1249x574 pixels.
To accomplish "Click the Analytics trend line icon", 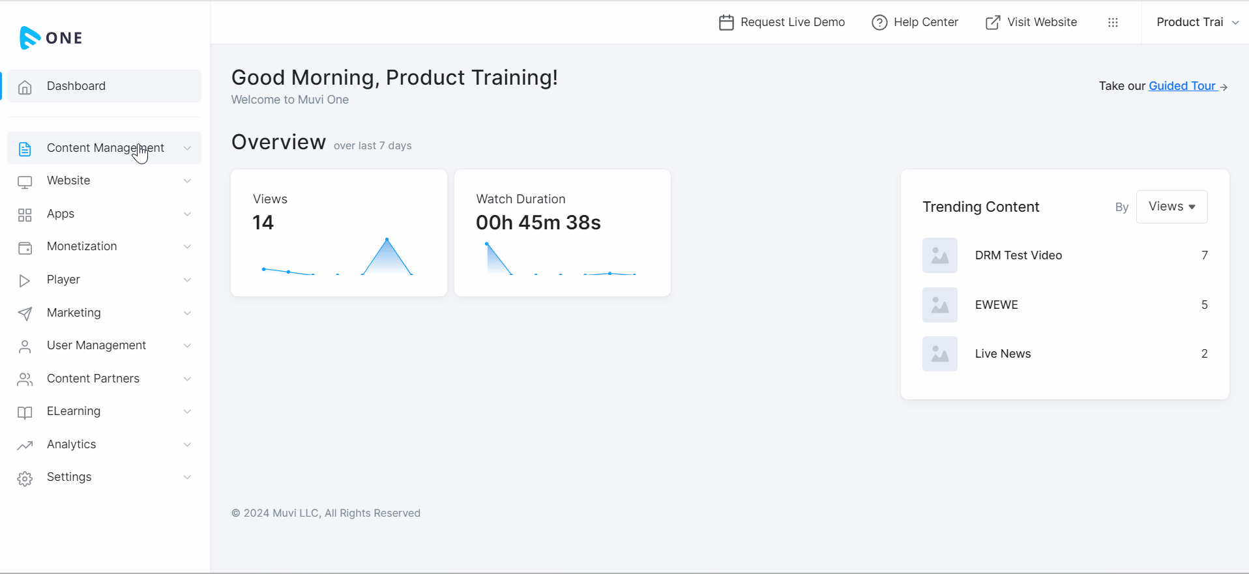I will (x=25, y=445).
